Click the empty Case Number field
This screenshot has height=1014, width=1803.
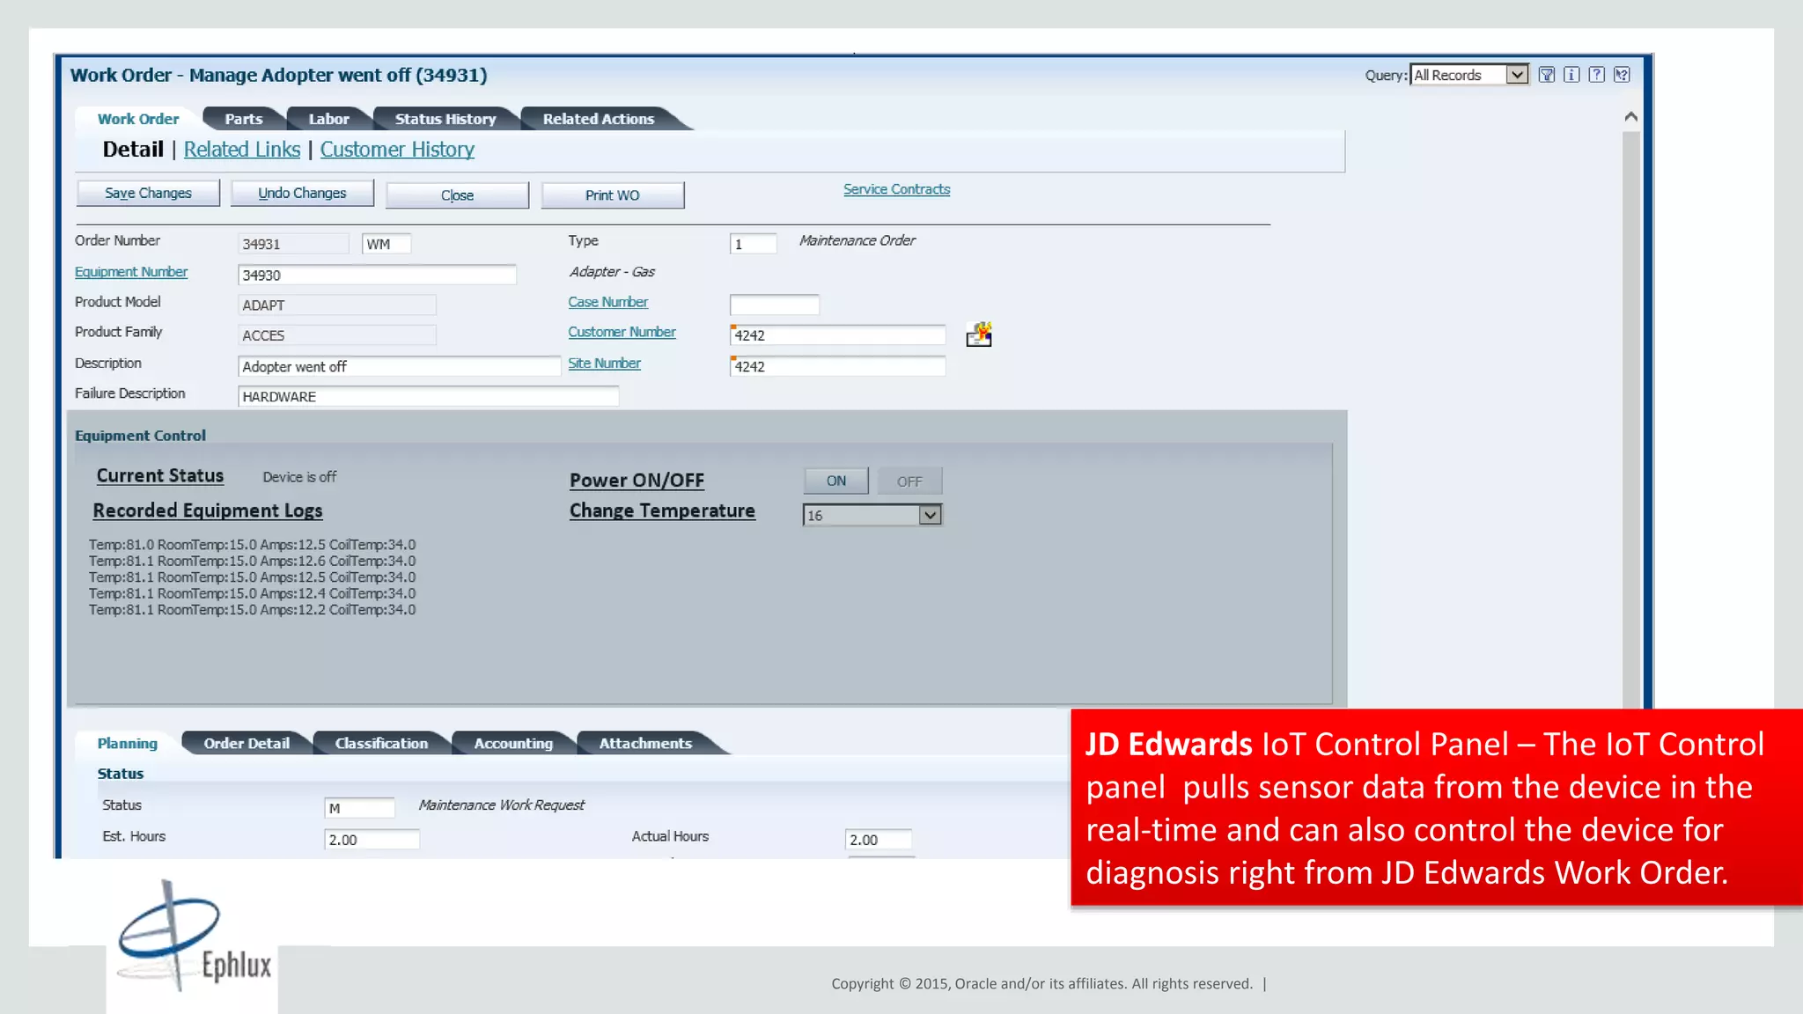click(x=775, y=305)
